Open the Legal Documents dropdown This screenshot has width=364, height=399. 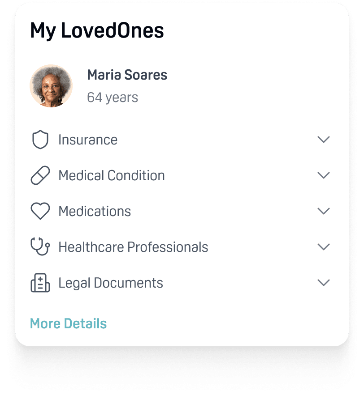(x=324, y=282)
